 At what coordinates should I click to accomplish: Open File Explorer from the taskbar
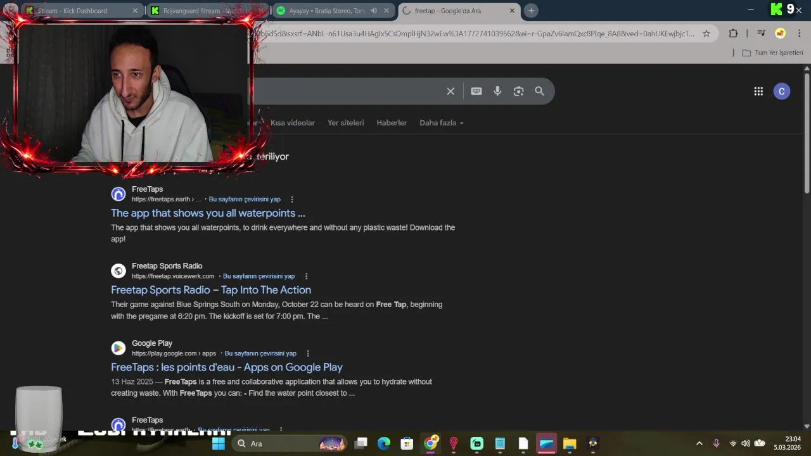click(x=570, y=443)
